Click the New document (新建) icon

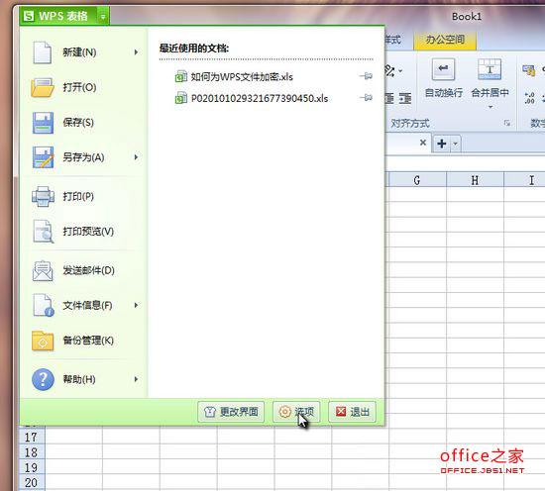coord(42,52)
